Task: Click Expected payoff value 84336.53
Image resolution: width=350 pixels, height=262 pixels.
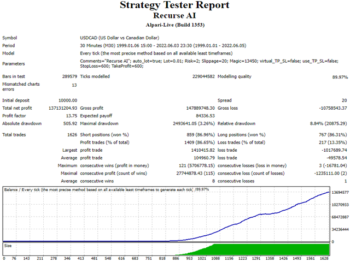Action: click(x=205, y=116)
